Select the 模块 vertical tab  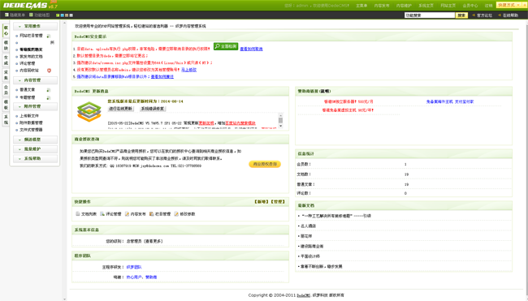(6, 45)
